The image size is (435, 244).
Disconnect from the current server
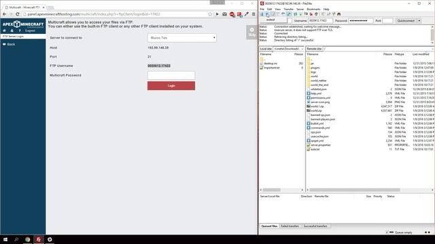click(311, 14)
